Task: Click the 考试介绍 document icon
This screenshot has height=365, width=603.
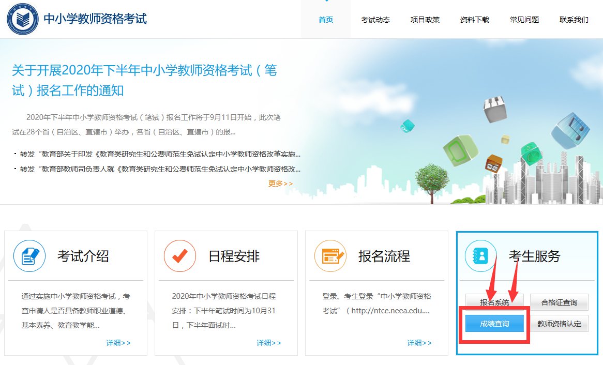Action: coord(29,256)
